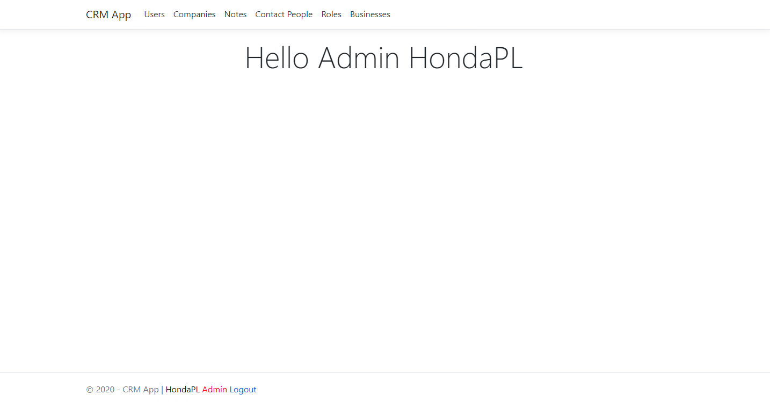
Task: Click the © 2020 - CRM App footer text
Action: point(122,390)
